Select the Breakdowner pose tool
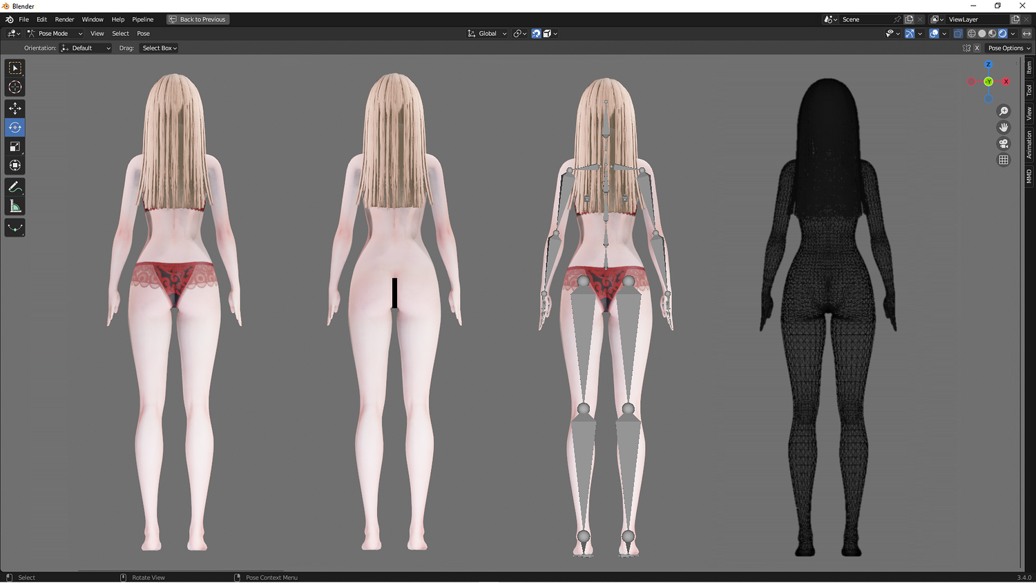The image size is (1036, 583). [x=15, y=228]
